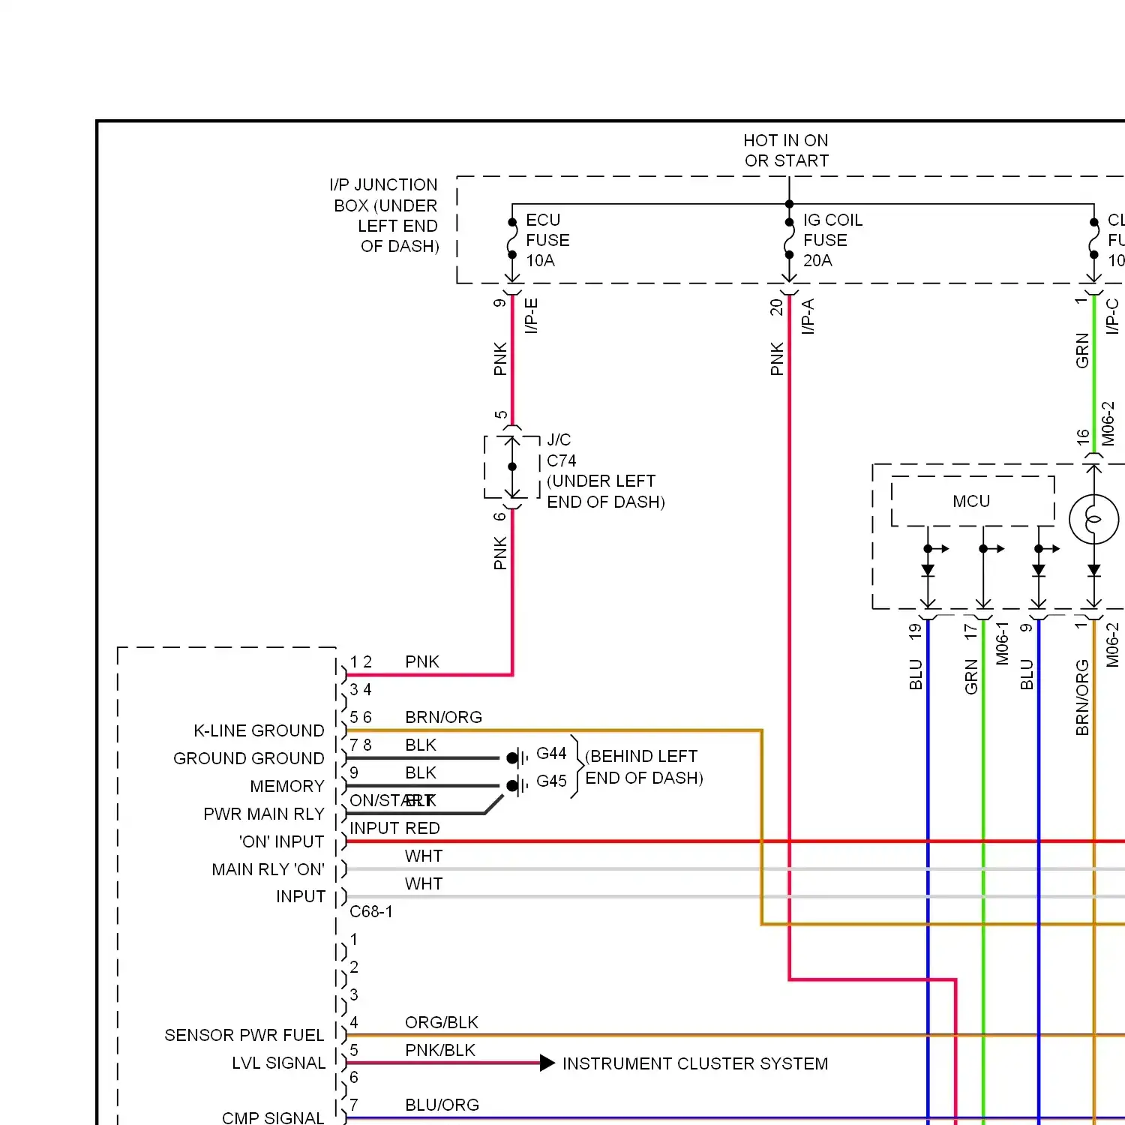Click the leftmost diode symbol in MCU
The width and height of the screenshot is (1125, 1125).
[x=928, y=570]
